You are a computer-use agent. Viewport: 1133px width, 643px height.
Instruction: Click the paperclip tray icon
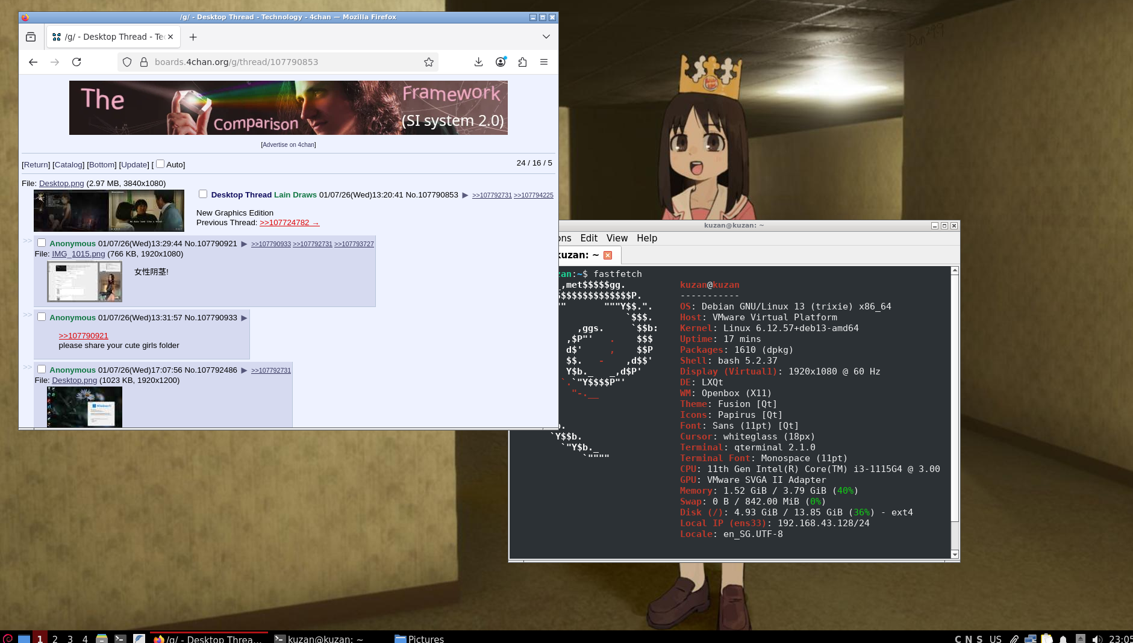pyautogui.click(x=1015, y=639)
